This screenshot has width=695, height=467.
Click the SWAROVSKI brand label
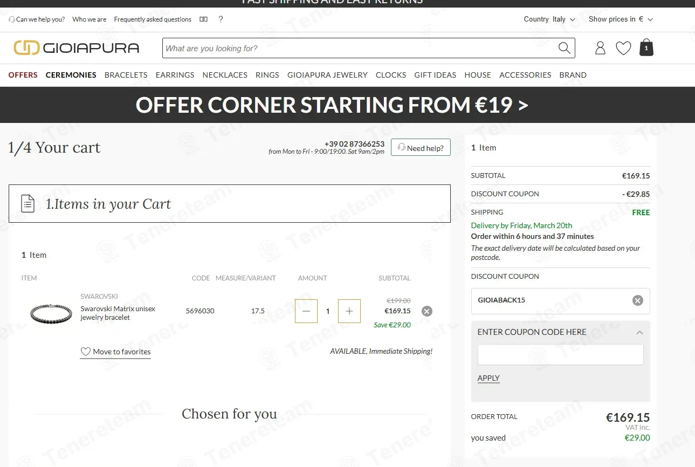(99, 297)
